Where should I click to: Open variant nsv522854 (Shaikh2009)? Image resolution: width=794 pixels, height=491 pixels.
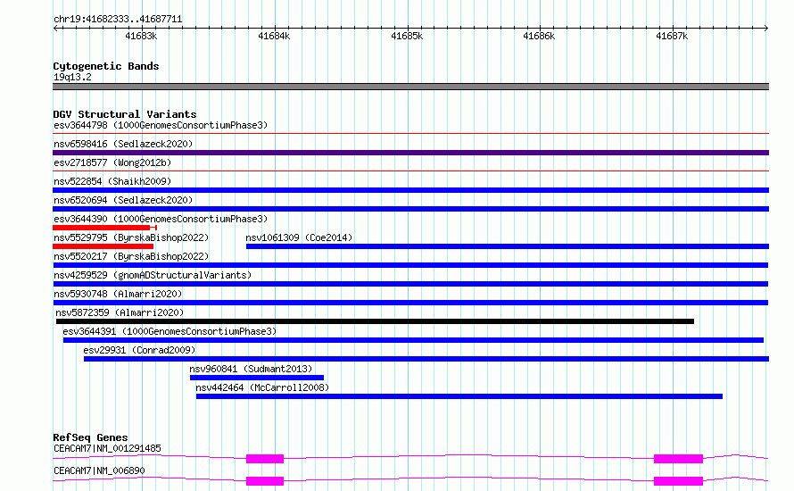point(112,181)
